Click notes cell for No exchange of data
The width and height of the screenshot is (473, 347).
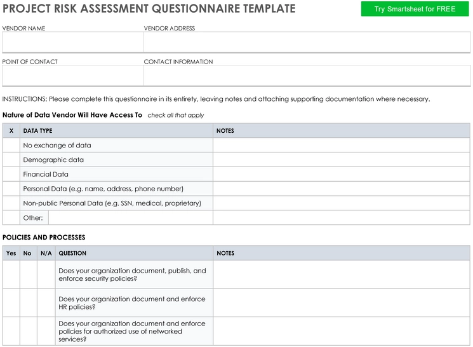(342, 146)
